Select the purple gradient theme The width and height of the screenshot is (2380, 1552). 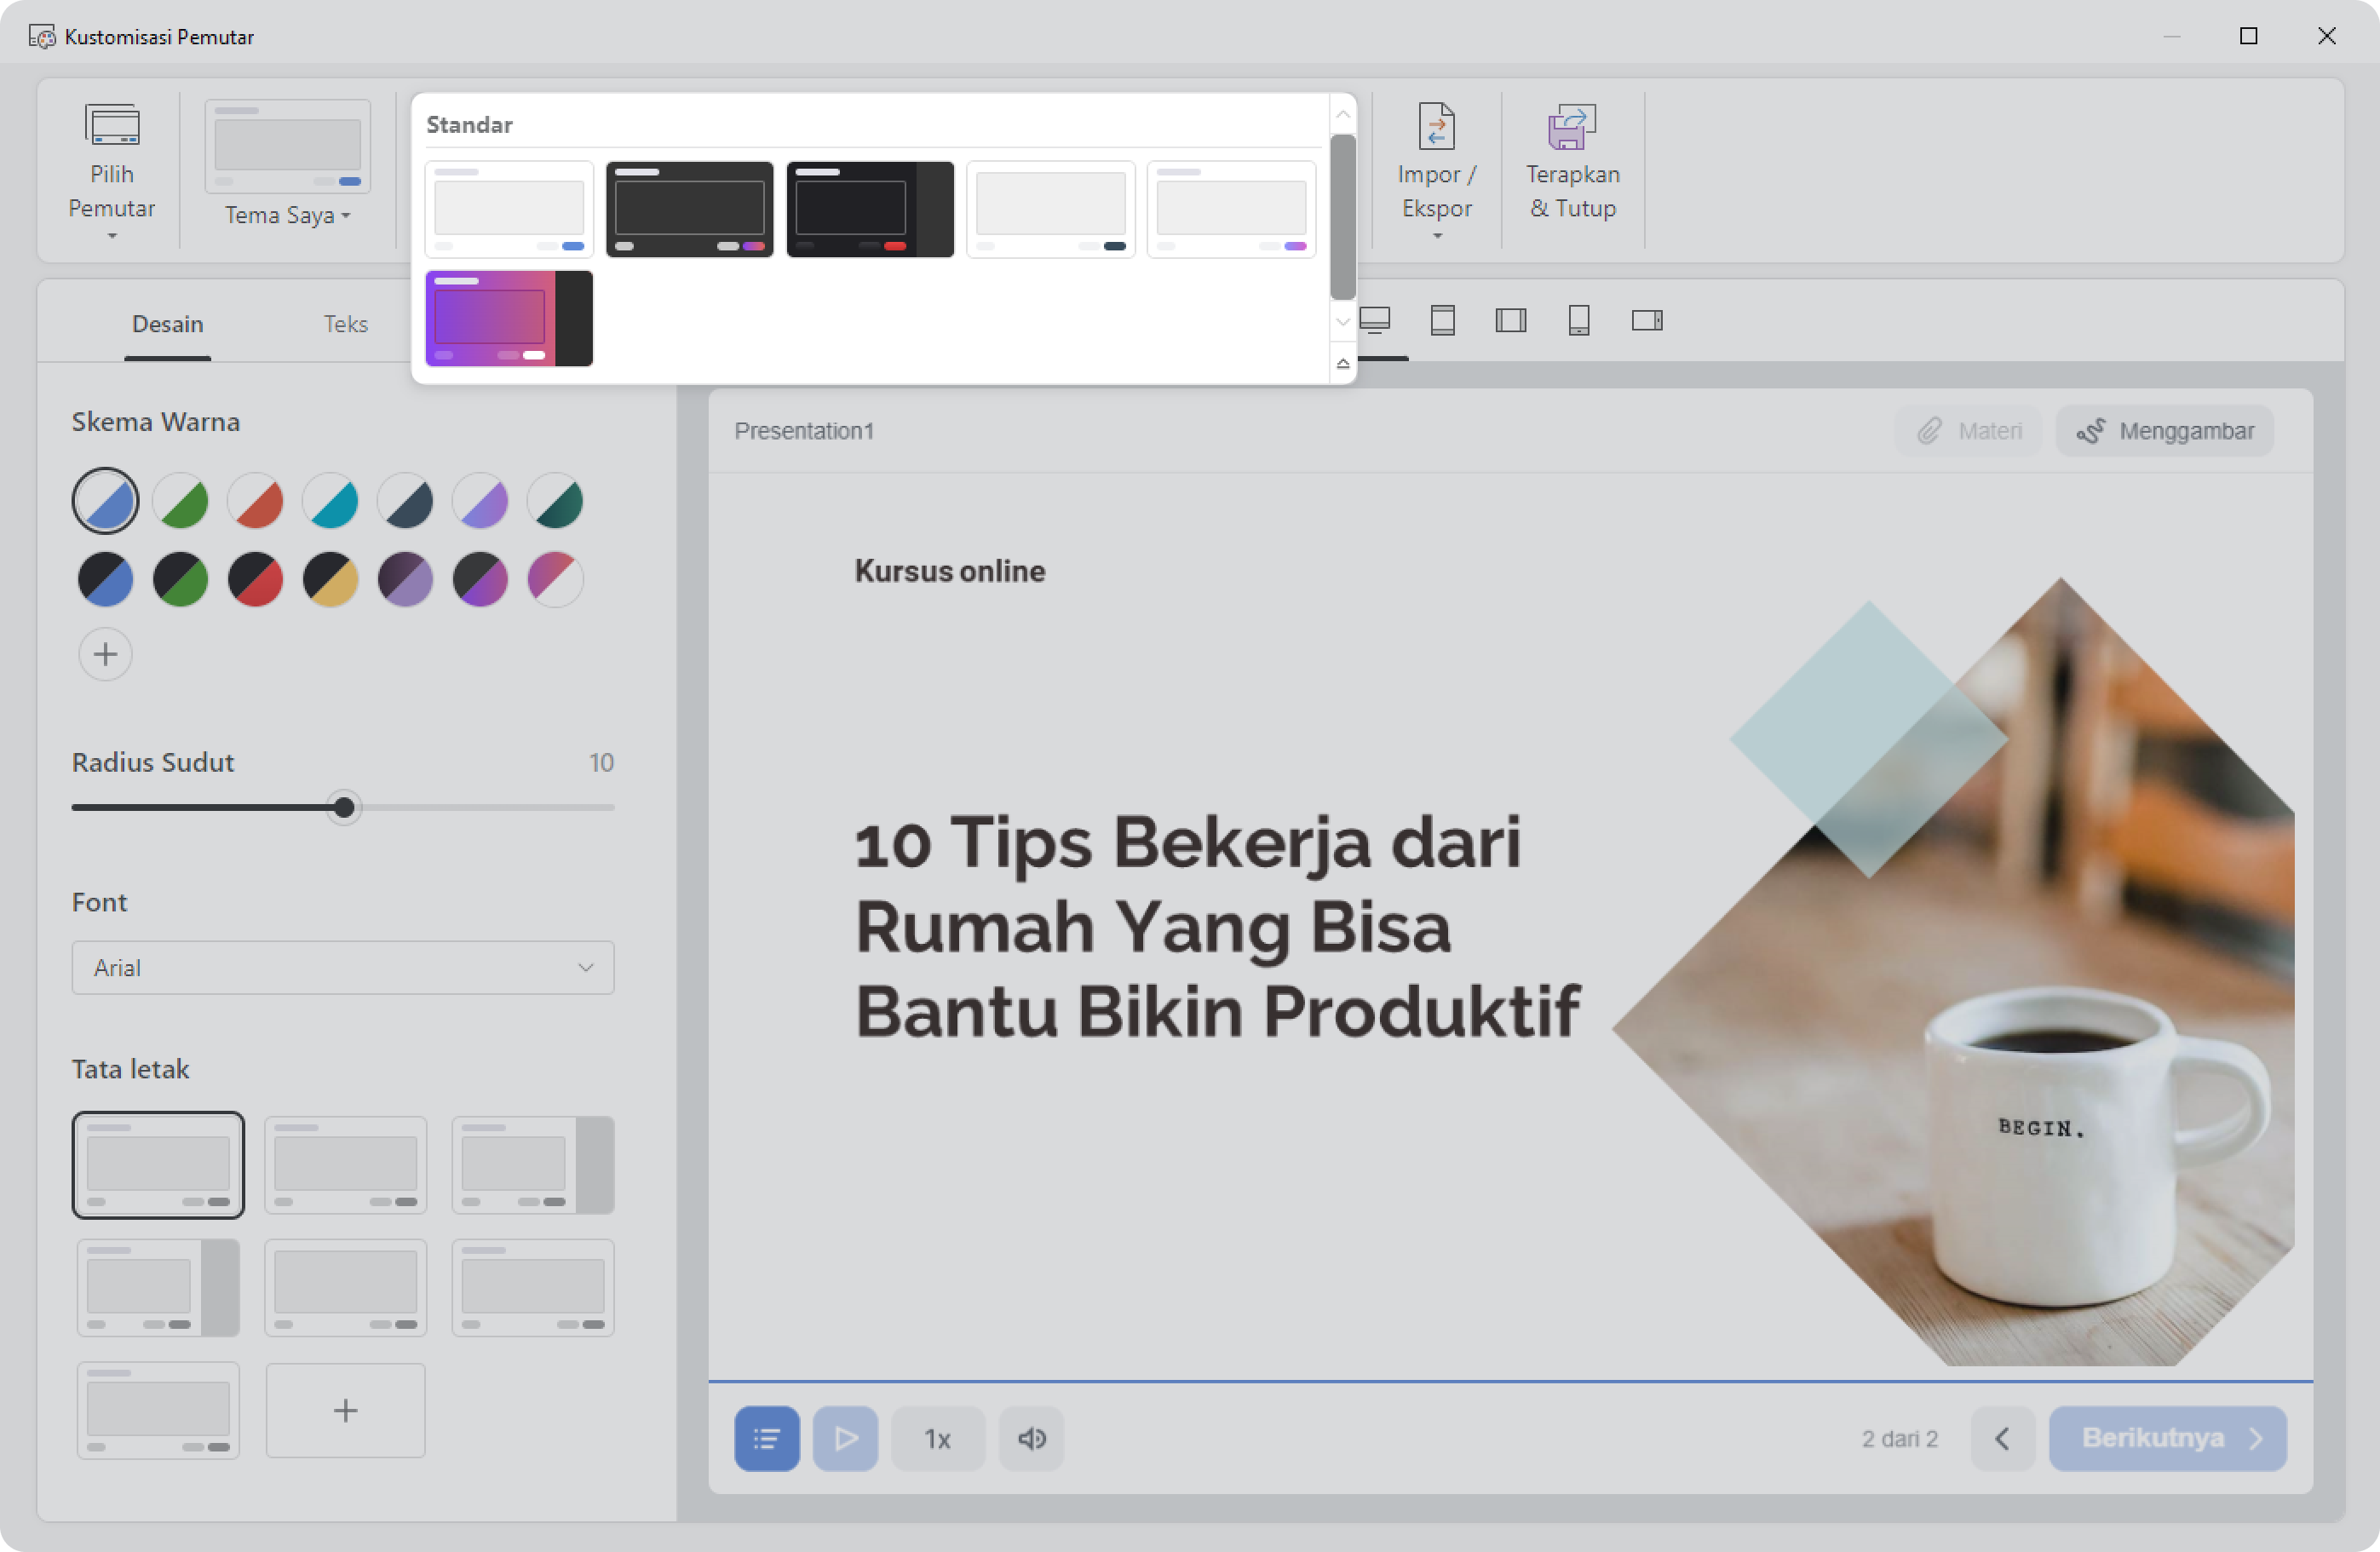[x=509, y=318]
